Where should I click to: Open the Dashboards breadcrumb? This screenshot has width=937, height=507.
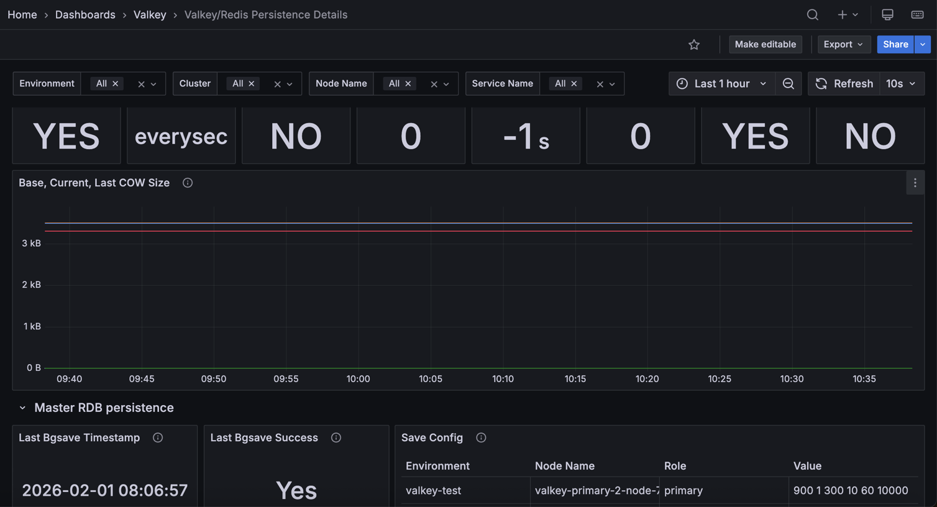click(x=85, y=14)
